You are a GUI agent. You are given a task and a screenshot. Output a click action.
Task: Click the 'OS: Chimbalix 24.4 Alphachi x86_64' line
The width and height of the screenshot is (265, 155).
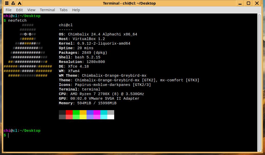pyautogui.click(x=98, y=34)
